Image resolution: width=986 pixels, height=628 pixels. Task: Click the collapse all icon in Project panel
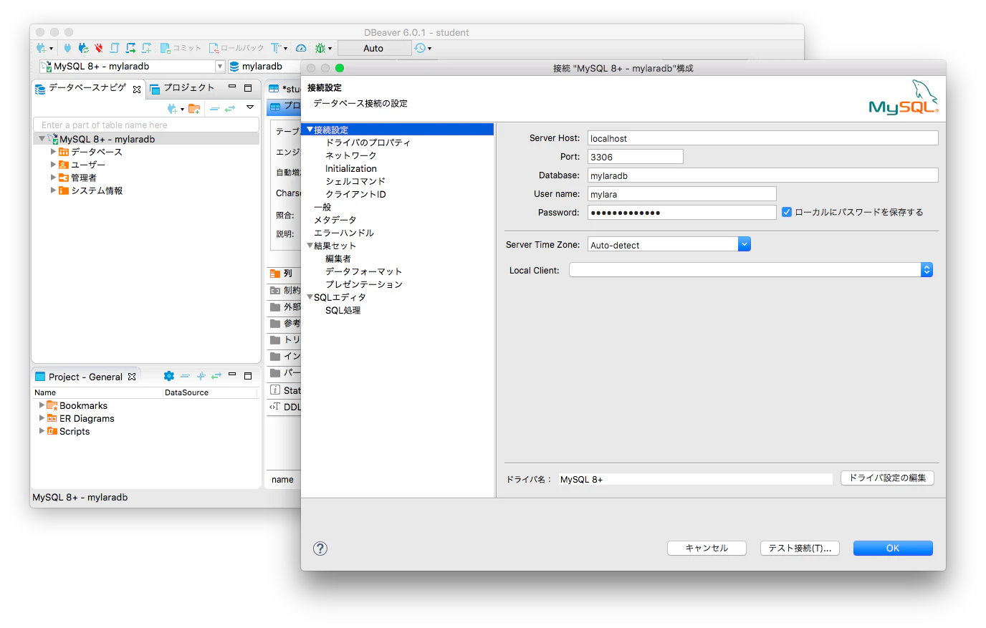185,376
